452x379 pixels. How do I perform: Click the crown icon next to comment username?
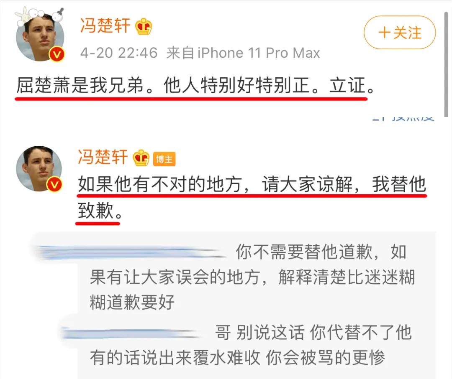141,158
